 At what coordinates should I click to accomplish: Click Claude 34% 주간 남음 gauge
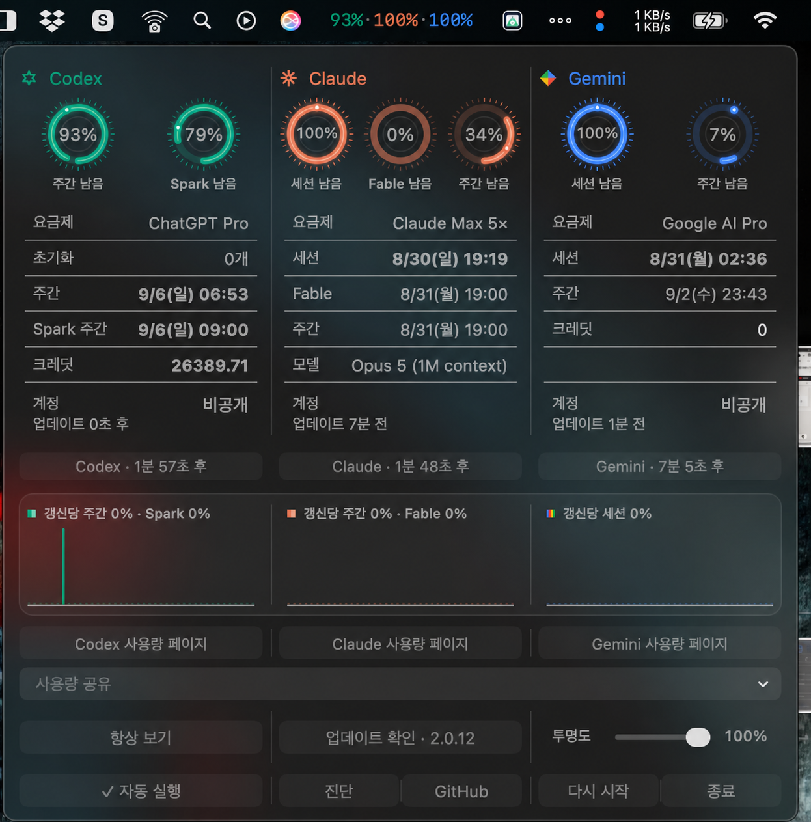[484, 135]
